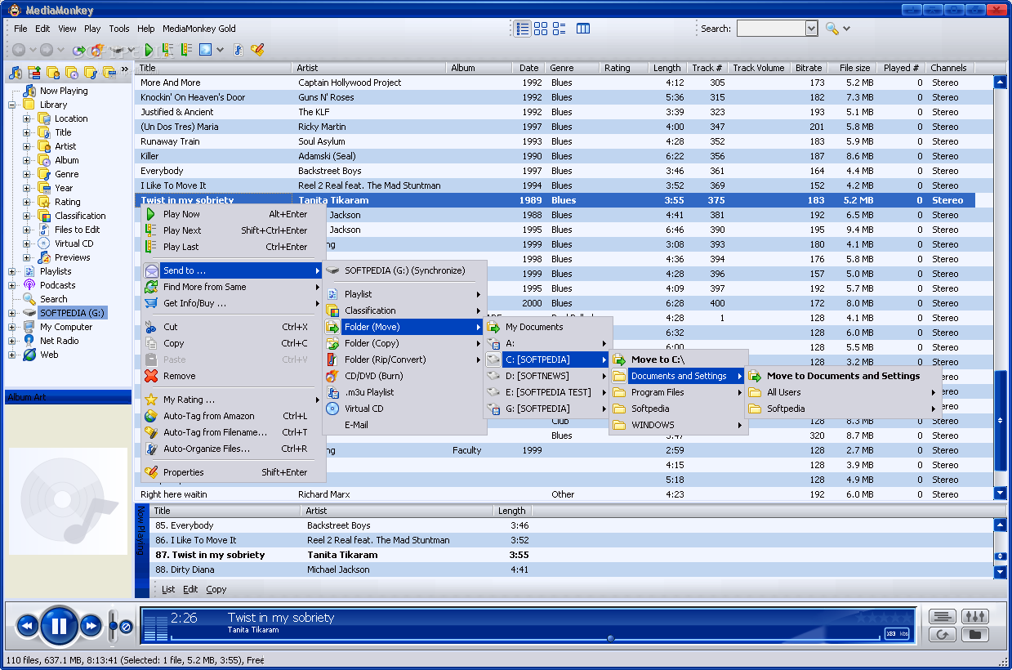1012x670 pixels.
Task: Click the Play Next toolbar icon
Action: 167,50
